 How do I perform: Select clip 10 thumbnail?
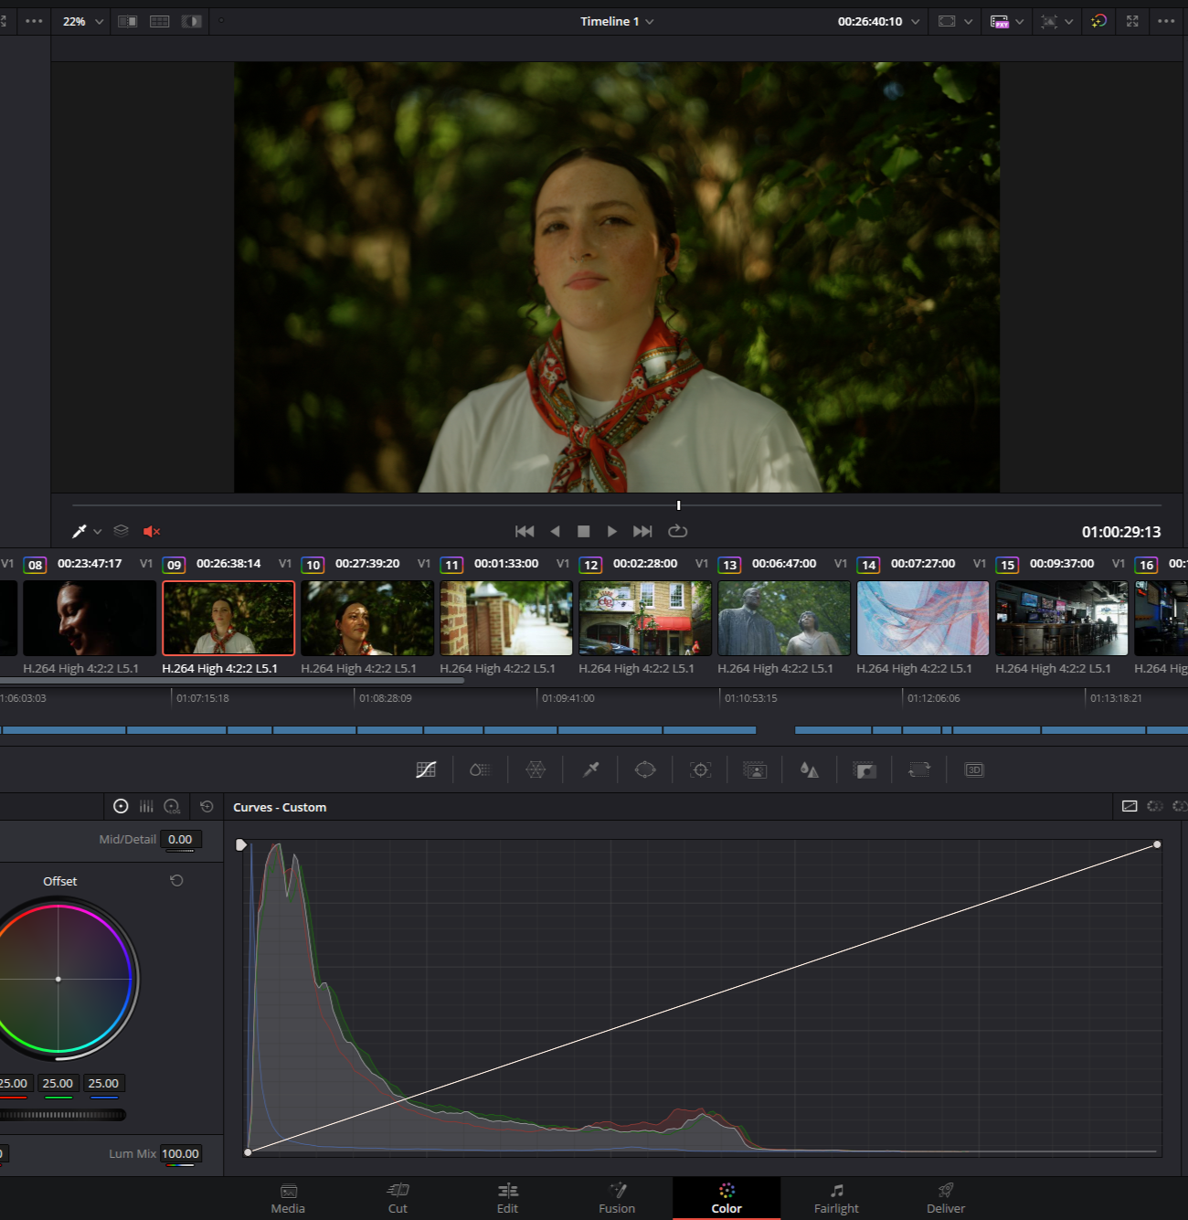click(x=367, y=618)
